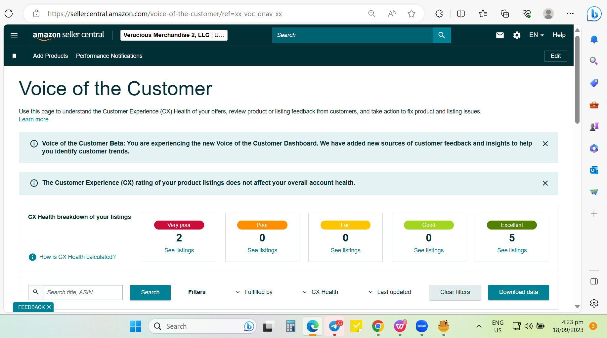Image resolution: width=607 pixels, height=338 pixels.
Task: See listings under Good
Action: [429, 250]
